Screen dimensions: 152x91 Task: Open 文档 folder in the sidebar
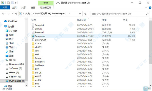point(10,43)
